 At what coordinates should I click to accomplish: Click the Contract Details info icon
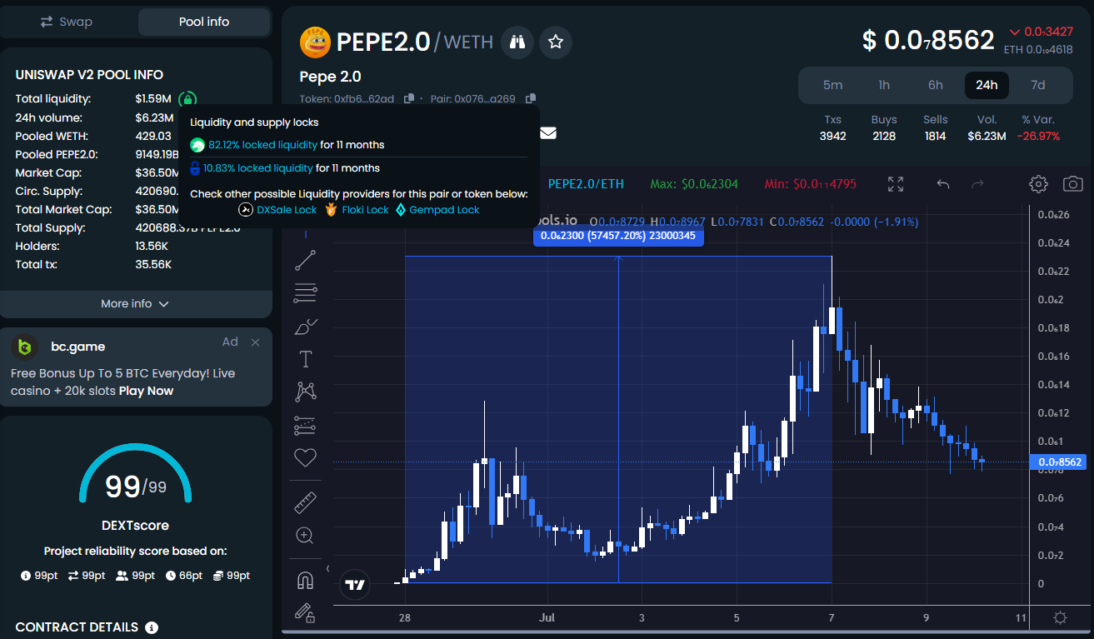(x=152, y=627)
